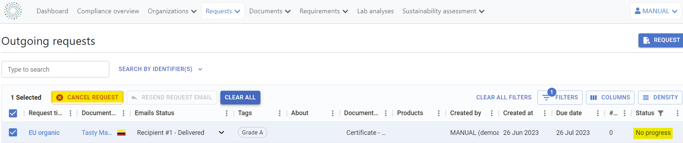Open the Columns chooser
This screenshot has height=143, width=683.
pyautogui.click(x=610, y=97)
